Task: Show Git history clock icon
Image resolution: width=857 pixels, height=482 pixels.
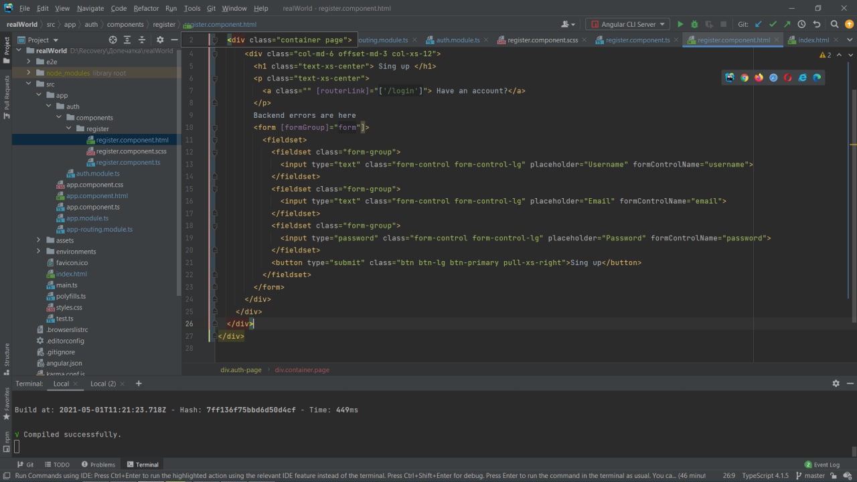Action: point(801,24)
